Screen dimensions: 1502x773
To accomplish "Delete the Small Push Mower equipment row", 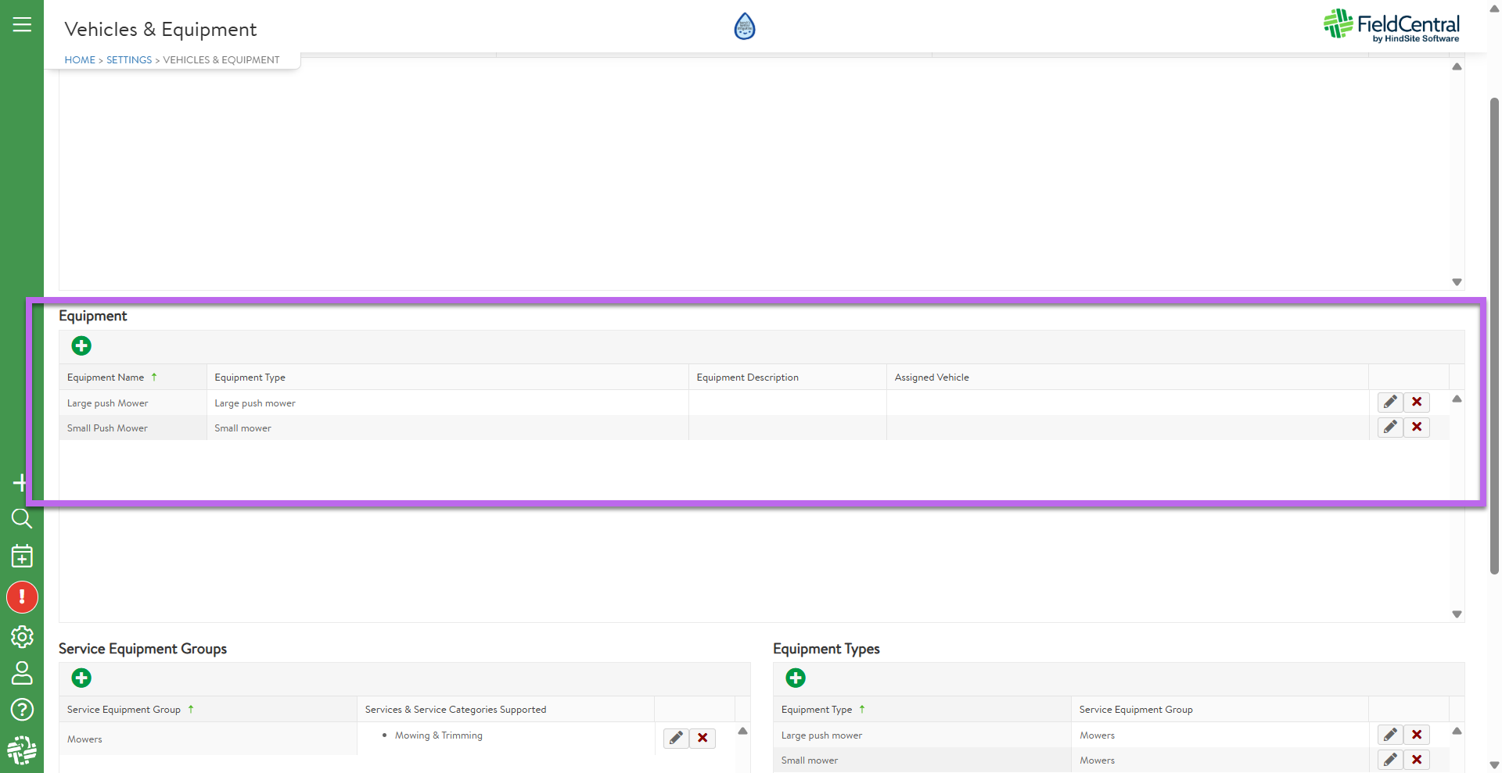I will tap(1416, 428).
